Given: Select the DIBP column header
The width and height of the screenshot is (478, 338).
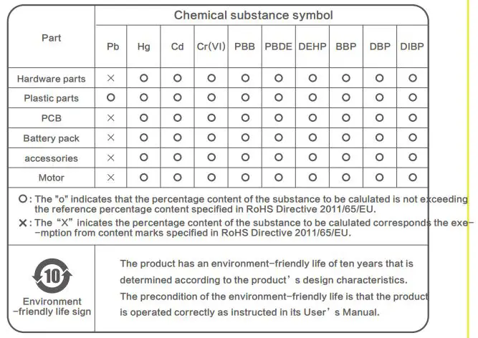Looking at the screenshot, I should coord(412,47).
